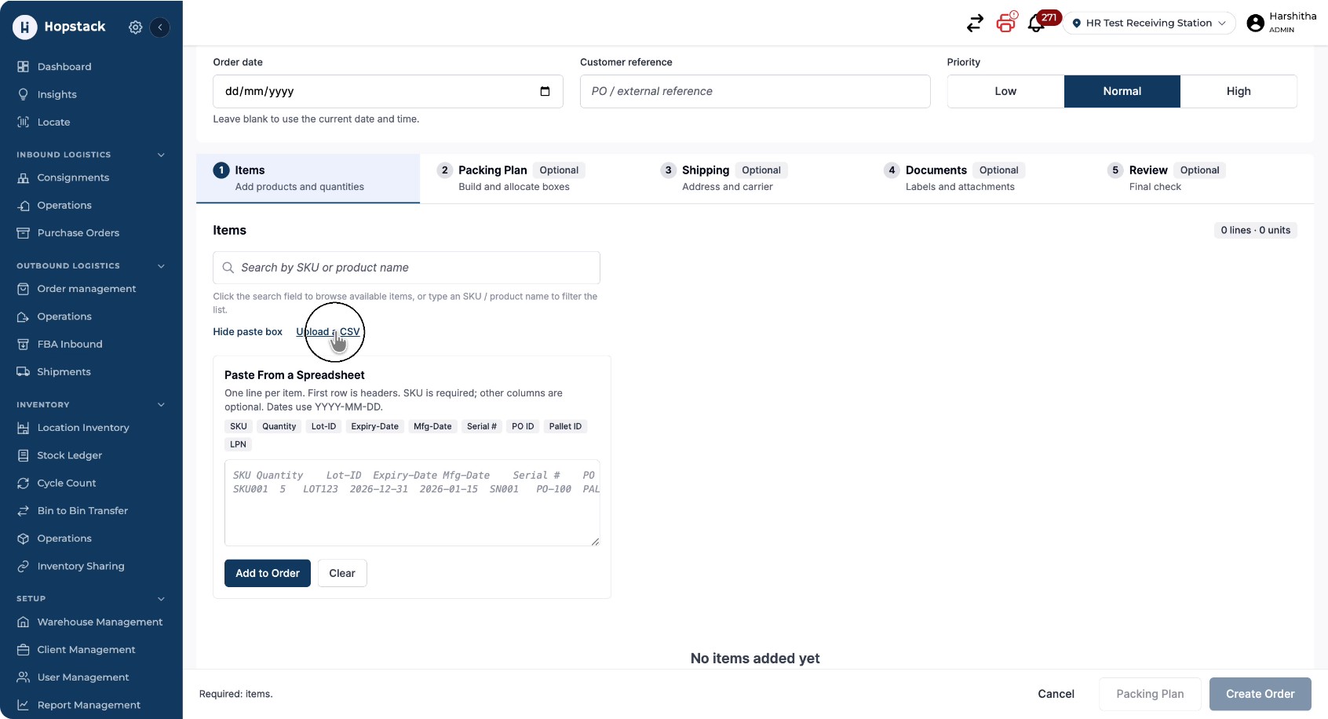The image size is (1328, 719).
Task: Hide the paste box
Action: coord(247,332)
